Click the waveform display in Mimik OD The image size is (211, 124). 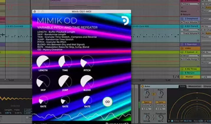82,116
